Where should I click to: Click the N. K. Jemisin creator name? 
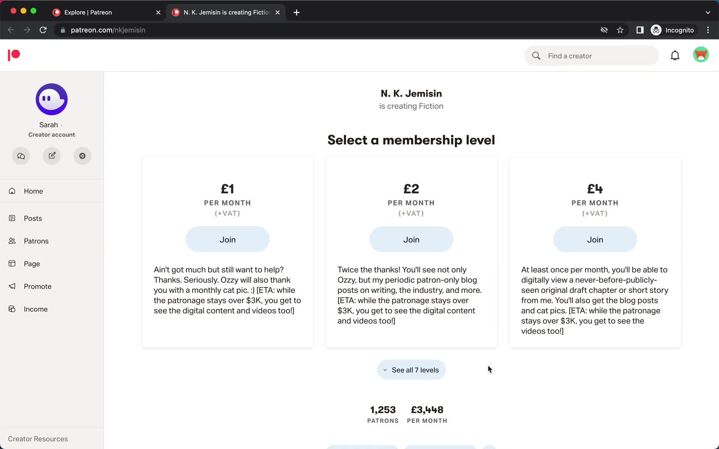point(411,94)
